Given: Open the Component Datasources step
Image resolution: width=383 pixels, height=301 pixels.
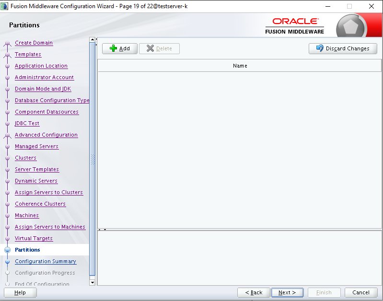Looking at the screenshot, I should tap(46, 112).
